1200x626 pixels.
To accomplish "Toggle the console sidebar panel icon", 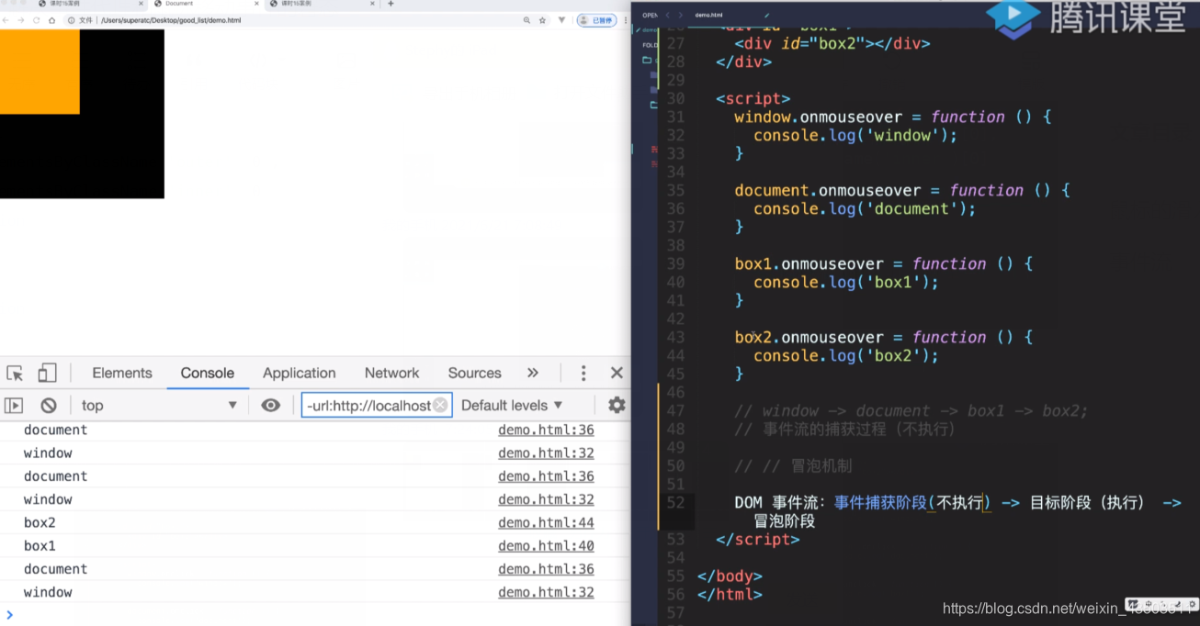I will coord(14,405).
